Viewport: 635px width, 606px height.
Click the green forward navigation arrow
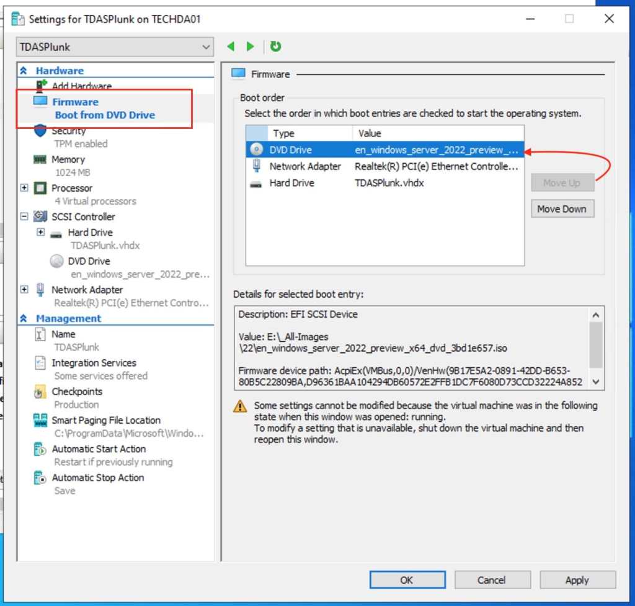tap(251, 47)
